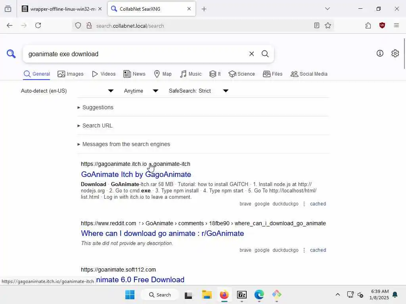406x304 pixels.
Task: Select the General category tab
Action: (37, 74)
